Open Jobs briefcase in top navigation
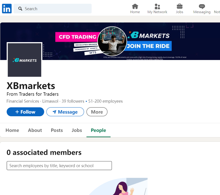Screen dimensions: 220x195 click(x=180, y=9)
